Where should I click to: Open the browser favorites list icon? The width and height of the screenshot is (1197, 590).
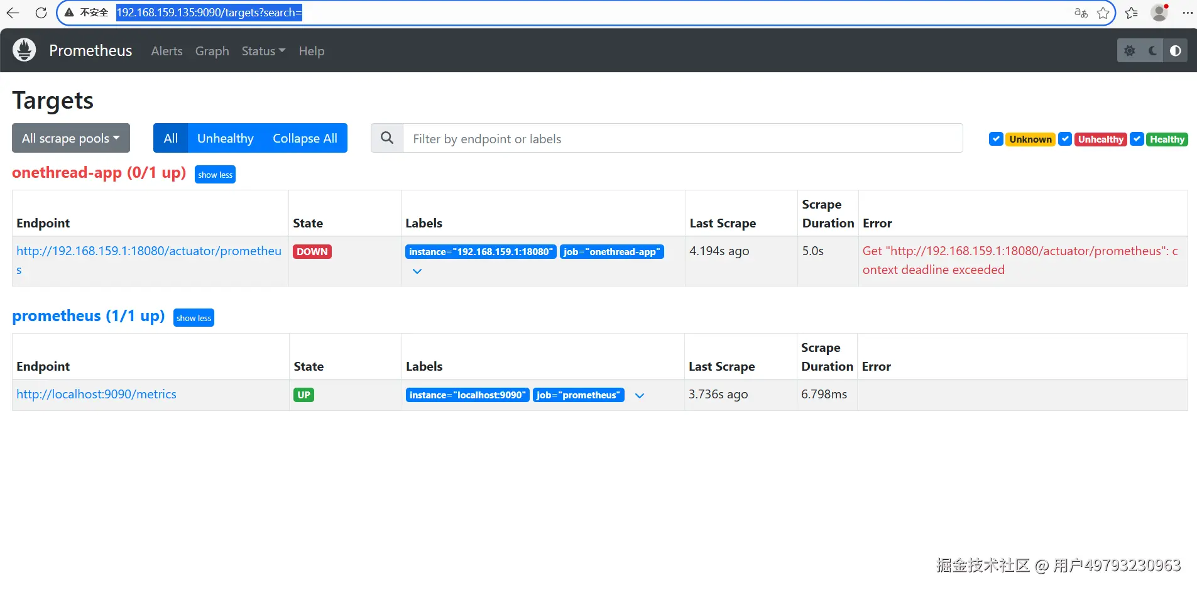pos(1132,13)
